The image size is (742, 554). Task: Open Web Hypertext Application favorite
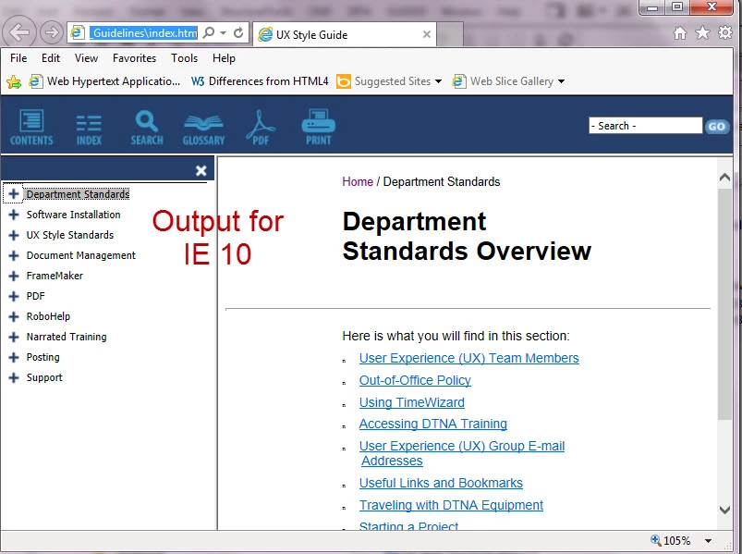click(104, 81)
